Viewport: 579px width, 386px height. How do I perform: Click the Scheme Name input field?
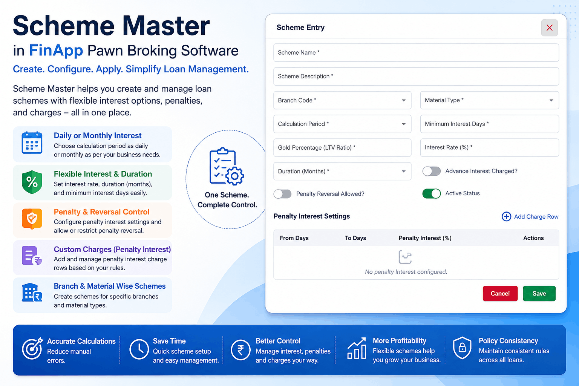(x=416, y=53)
